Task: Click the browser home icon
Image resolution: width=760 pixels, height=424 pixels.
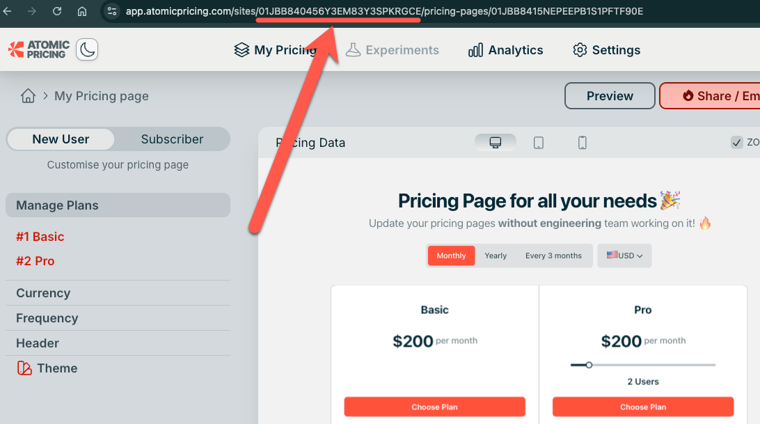Action: pyautogui.click(x=82, y=11)
